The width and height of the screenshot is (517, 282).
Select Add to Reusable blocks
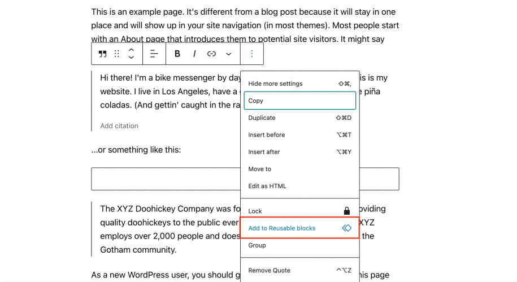[x=299, y=228]
